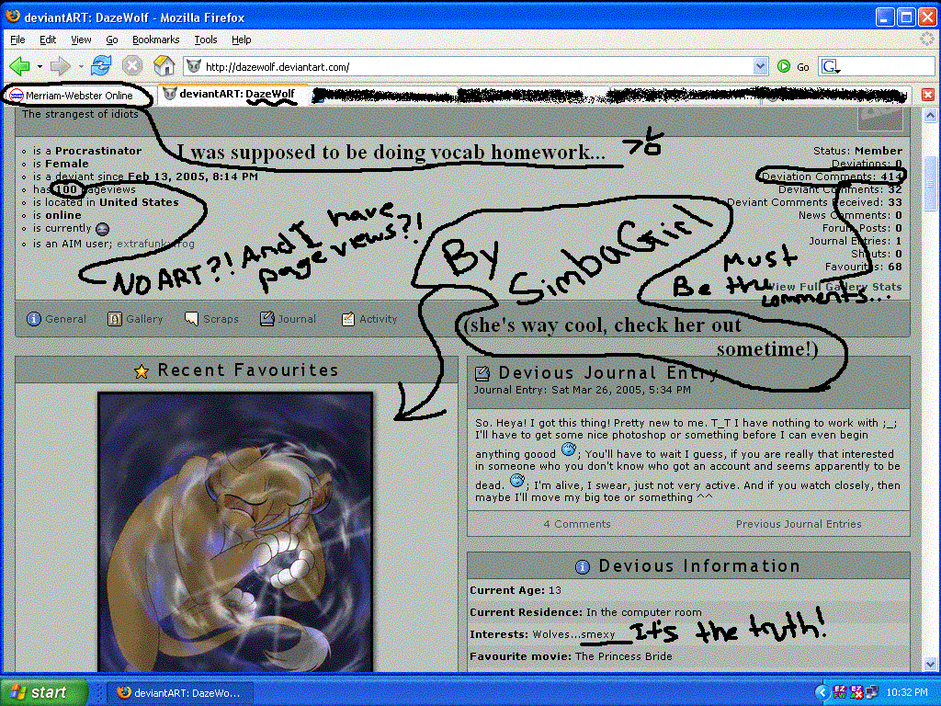Screen dimensions: 941x706
Task: Click the Forward arrow button
Action: pyautogui.click(x=60, y=66)
